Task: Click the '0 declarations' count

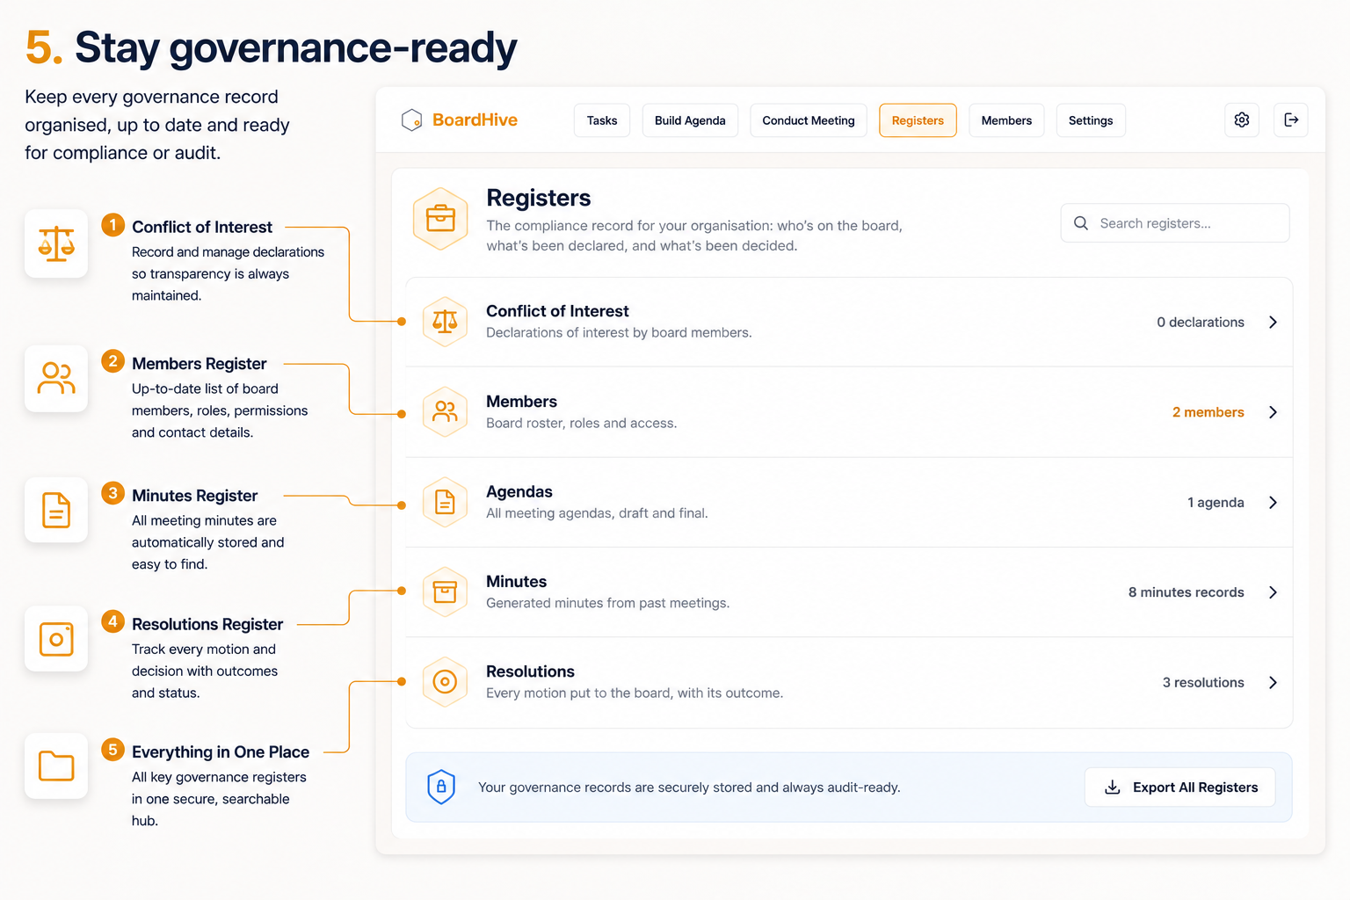Action: coord(1201,323)
